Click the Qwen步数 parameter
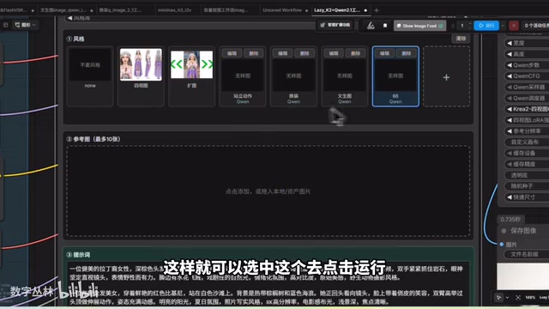 pos(526,65)
